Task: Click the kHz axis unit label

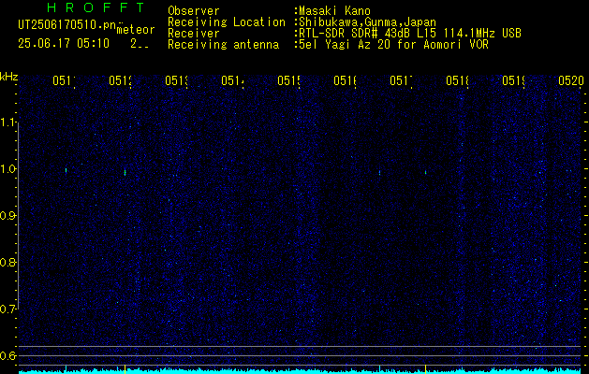Action: click(x=8, y=77)
